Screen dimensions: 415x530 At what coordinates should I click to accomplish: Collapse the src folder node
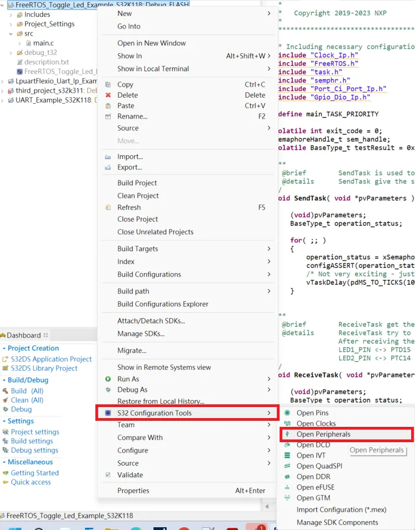[12, 33]
